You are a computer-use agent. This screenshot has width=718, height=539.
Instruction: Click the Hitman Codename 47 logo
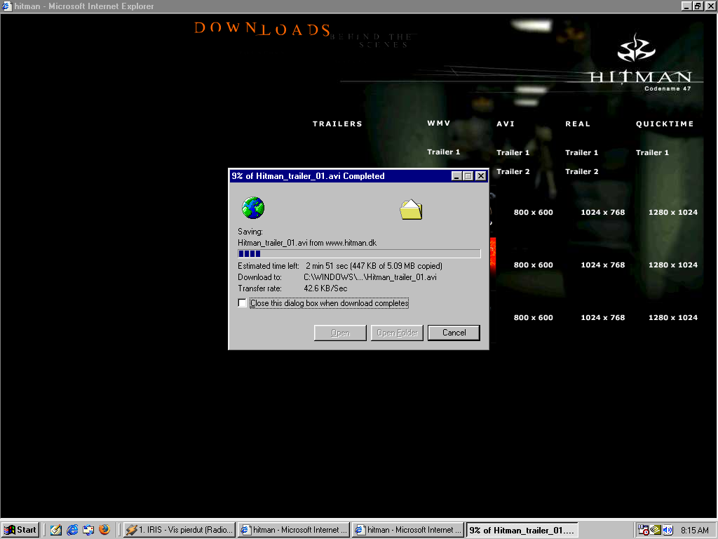tap(639, 63)
